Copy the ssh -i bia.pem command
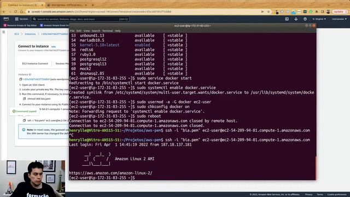Viewport: 350px width, 197px height. (x=24, y=120)
